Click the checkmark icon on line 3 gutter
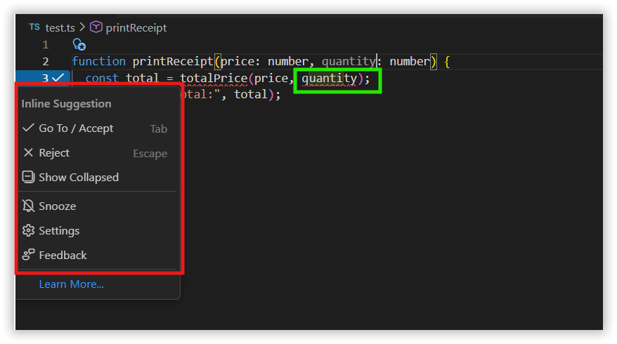Image resolution: width=617 pixels, height=344 pixels. [58, 77]
